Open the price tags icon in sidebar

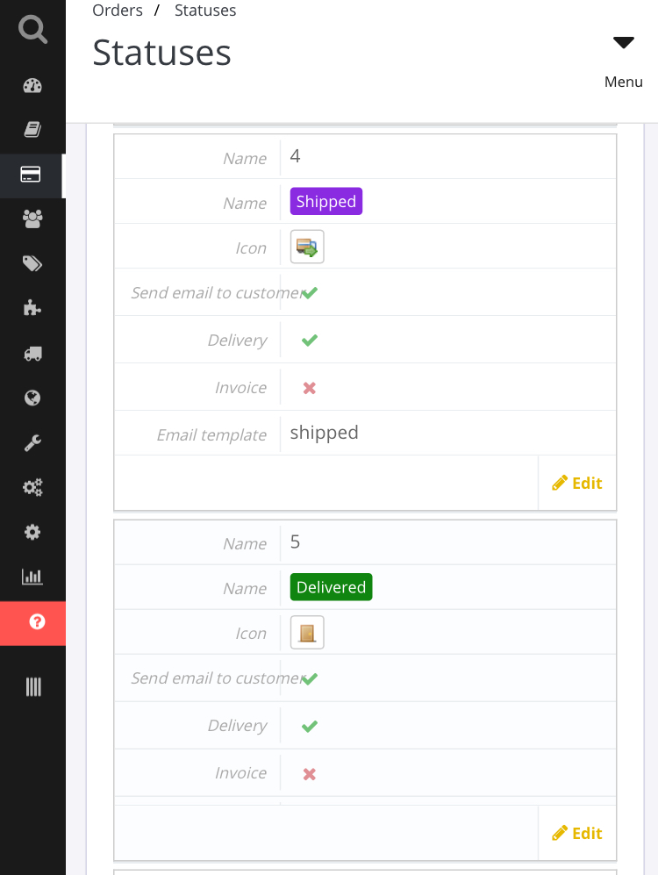pyautogui.click(x=32, y=264)
